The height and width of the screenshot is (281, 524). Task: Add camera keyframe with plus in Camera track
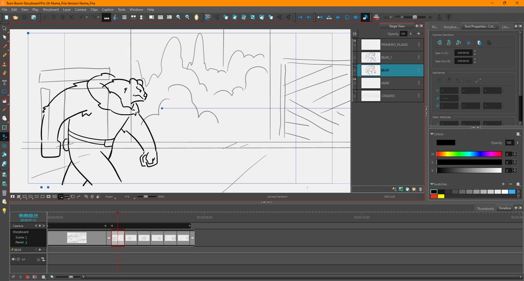coord(39,226)
